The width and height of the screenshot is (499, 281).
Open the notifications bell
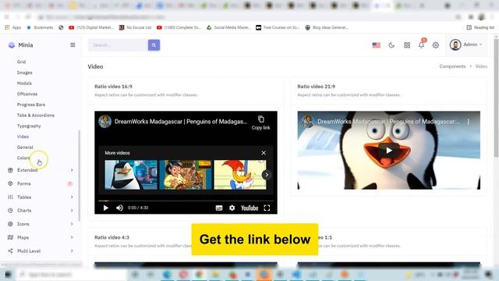[421, 45]
